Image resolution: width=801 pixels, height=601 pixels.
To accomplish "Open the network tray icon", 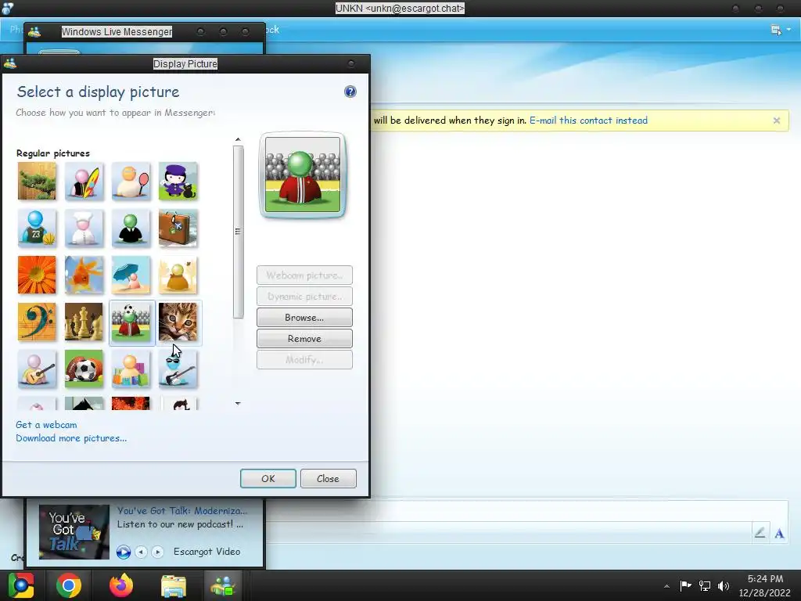I will 705,585.
